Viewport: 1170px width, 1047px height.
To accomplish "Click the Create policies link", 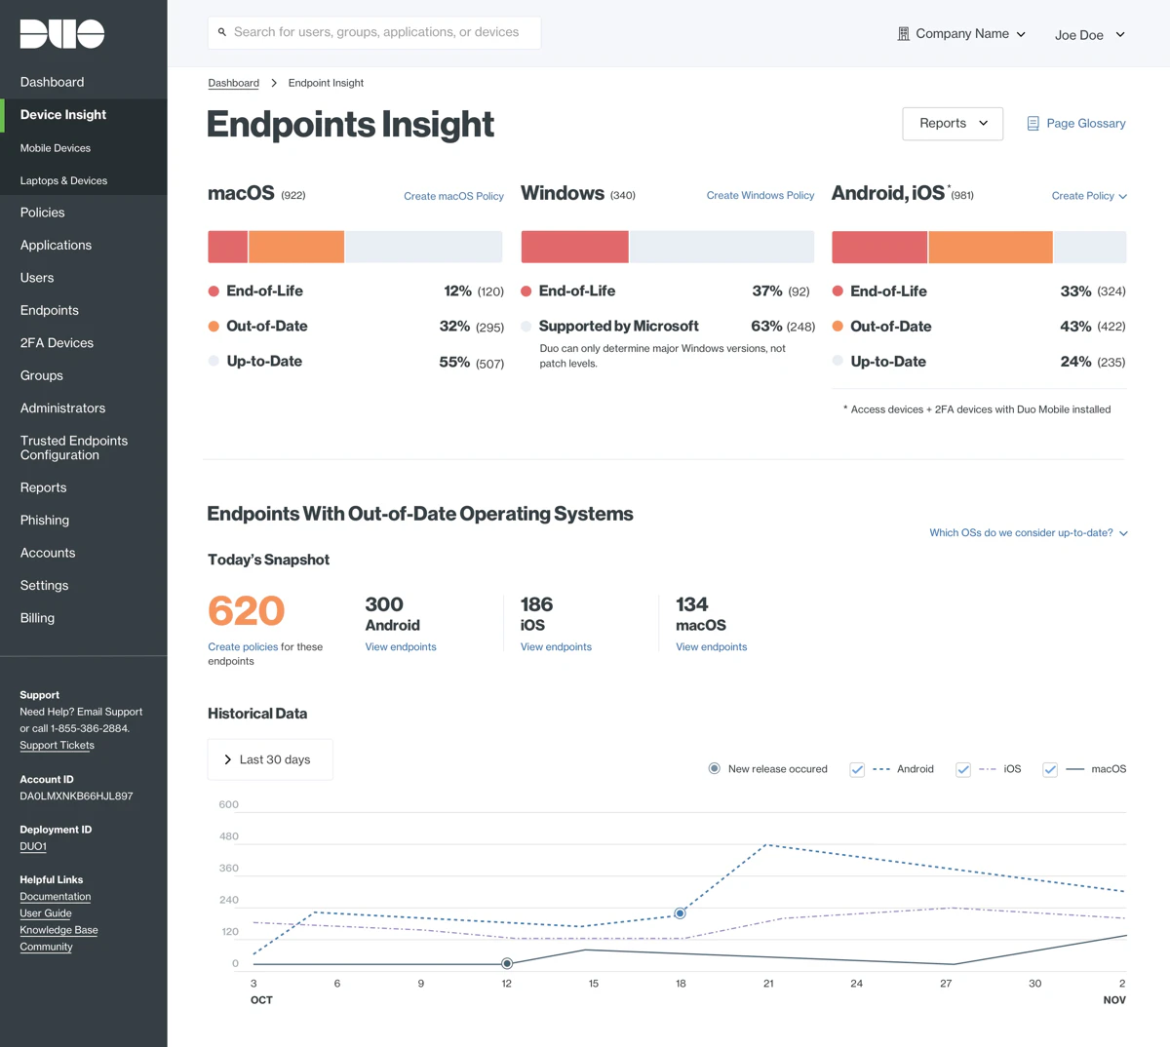I will click(x=243, y=647).
